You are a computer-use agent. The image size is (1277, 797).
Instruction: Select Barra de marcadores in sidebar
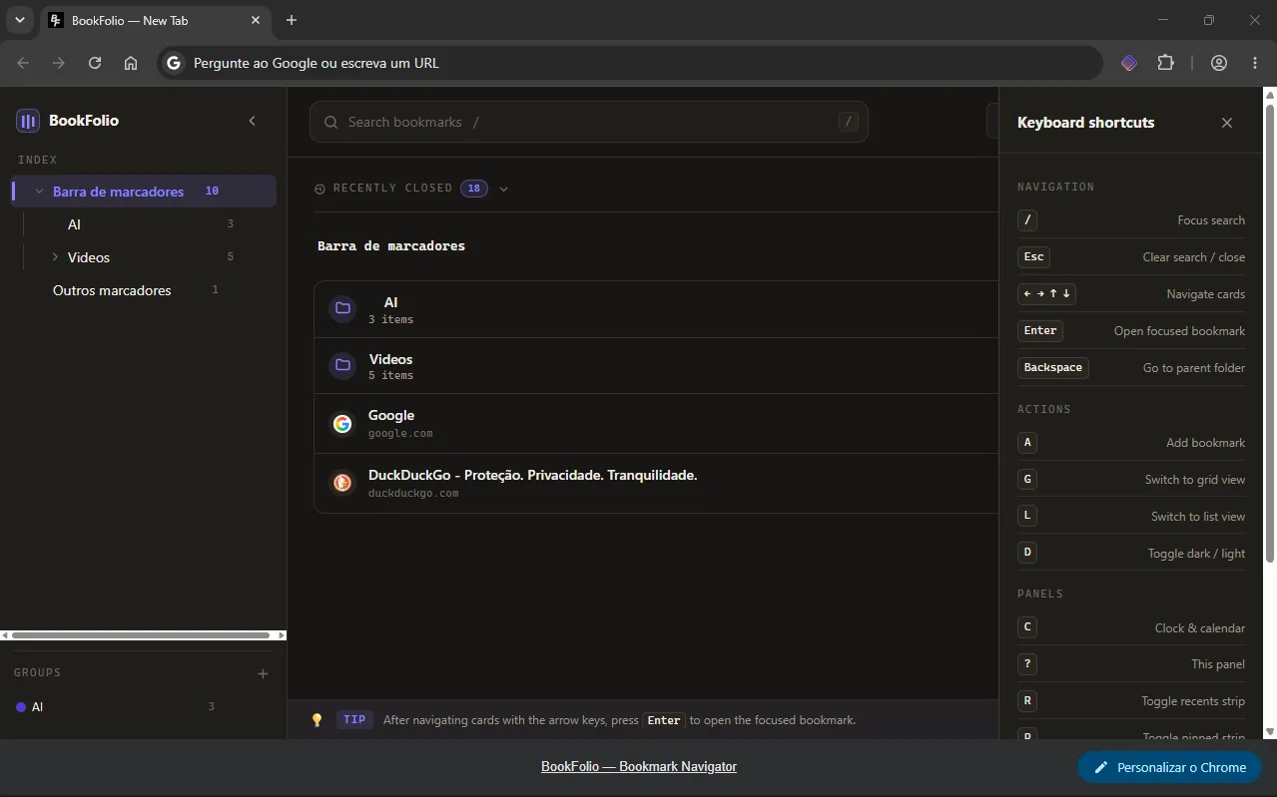click(145, 192)
